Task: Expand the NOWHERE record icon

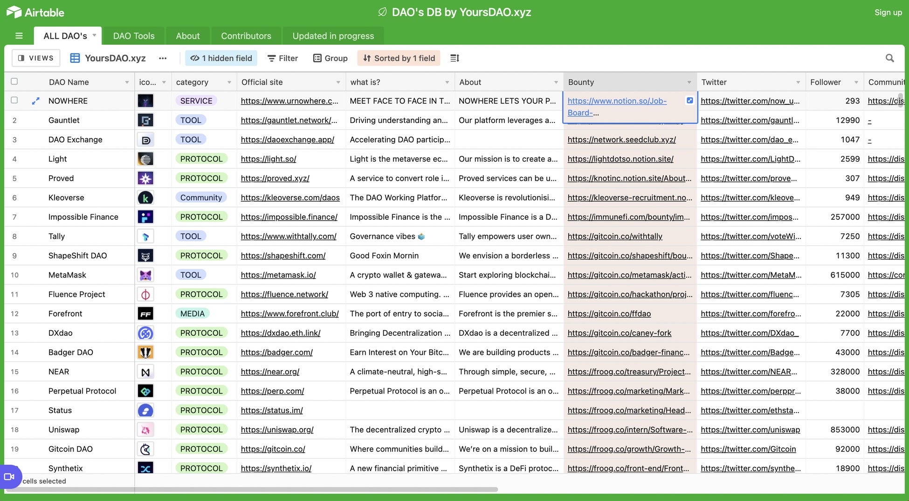Action: pyautogui.click(x=35, y=101)
